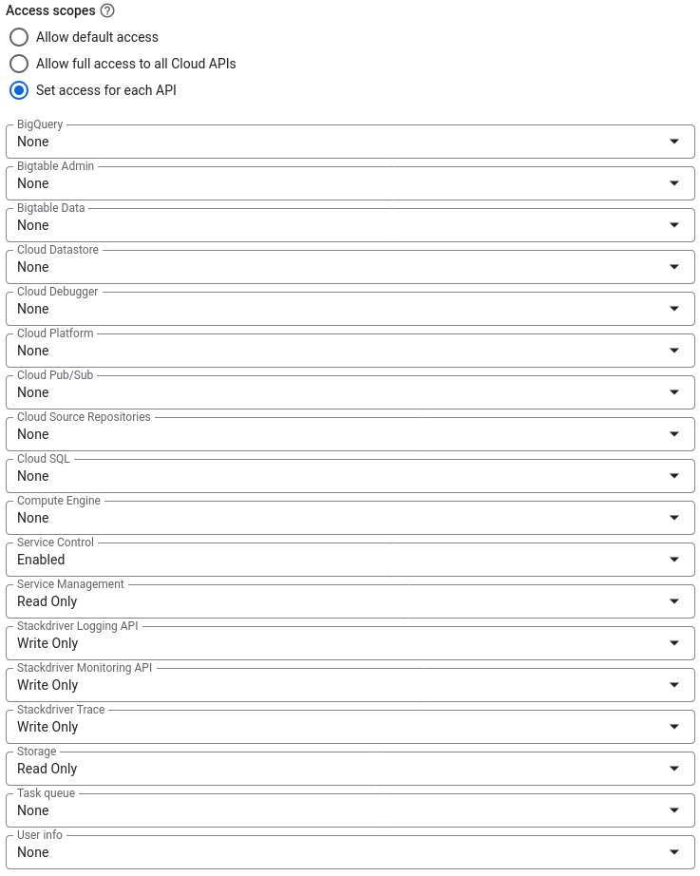Open the BigQuery access dropdown
The width and height of the screenshot is (700, 876).
pos(350,142)
